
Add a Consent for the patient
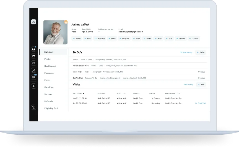[194, 39]
